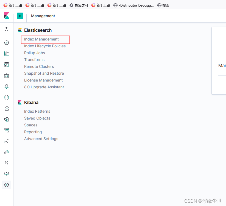Click the Kibana section logo icon
The image size is (226, 206).
click(20, 102)
